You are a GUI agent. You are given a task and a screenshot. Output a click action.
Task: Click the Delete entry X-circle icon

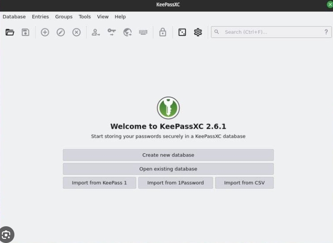tap(77, 32)
